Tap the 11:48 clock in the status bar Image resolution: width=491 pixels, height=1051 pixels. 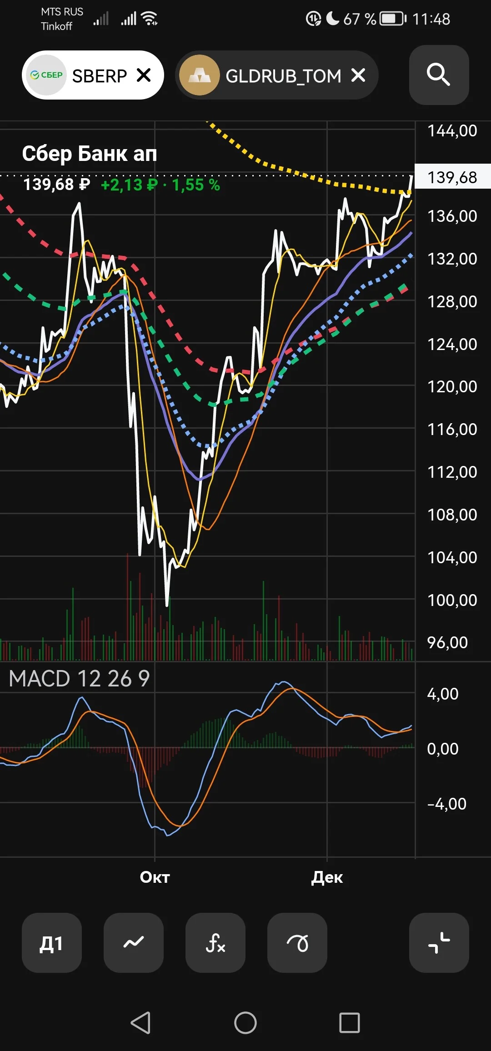(x=431, y=19)
